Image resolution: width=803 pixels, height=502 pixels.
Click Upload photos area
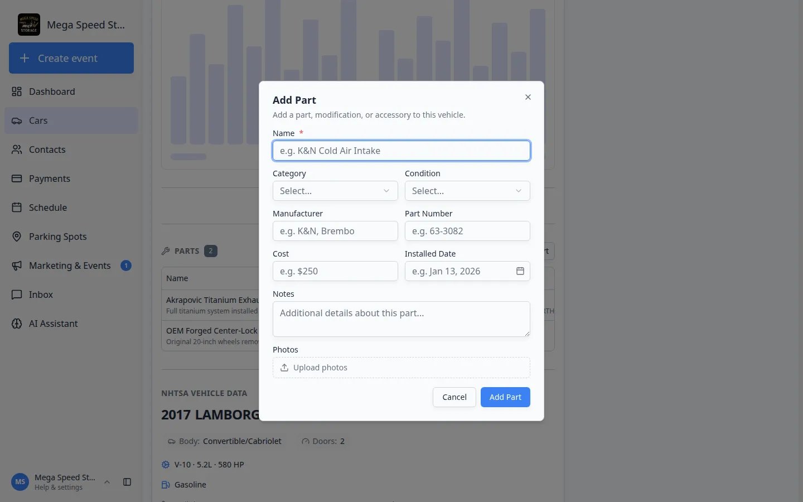pos(401,368)
